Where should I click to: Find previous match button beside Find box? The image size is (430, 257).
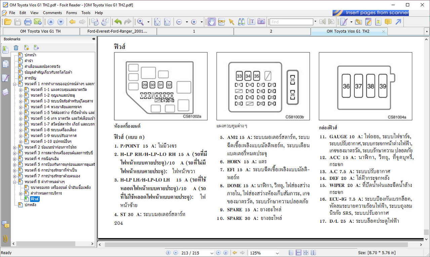click(x=322, y=22)
